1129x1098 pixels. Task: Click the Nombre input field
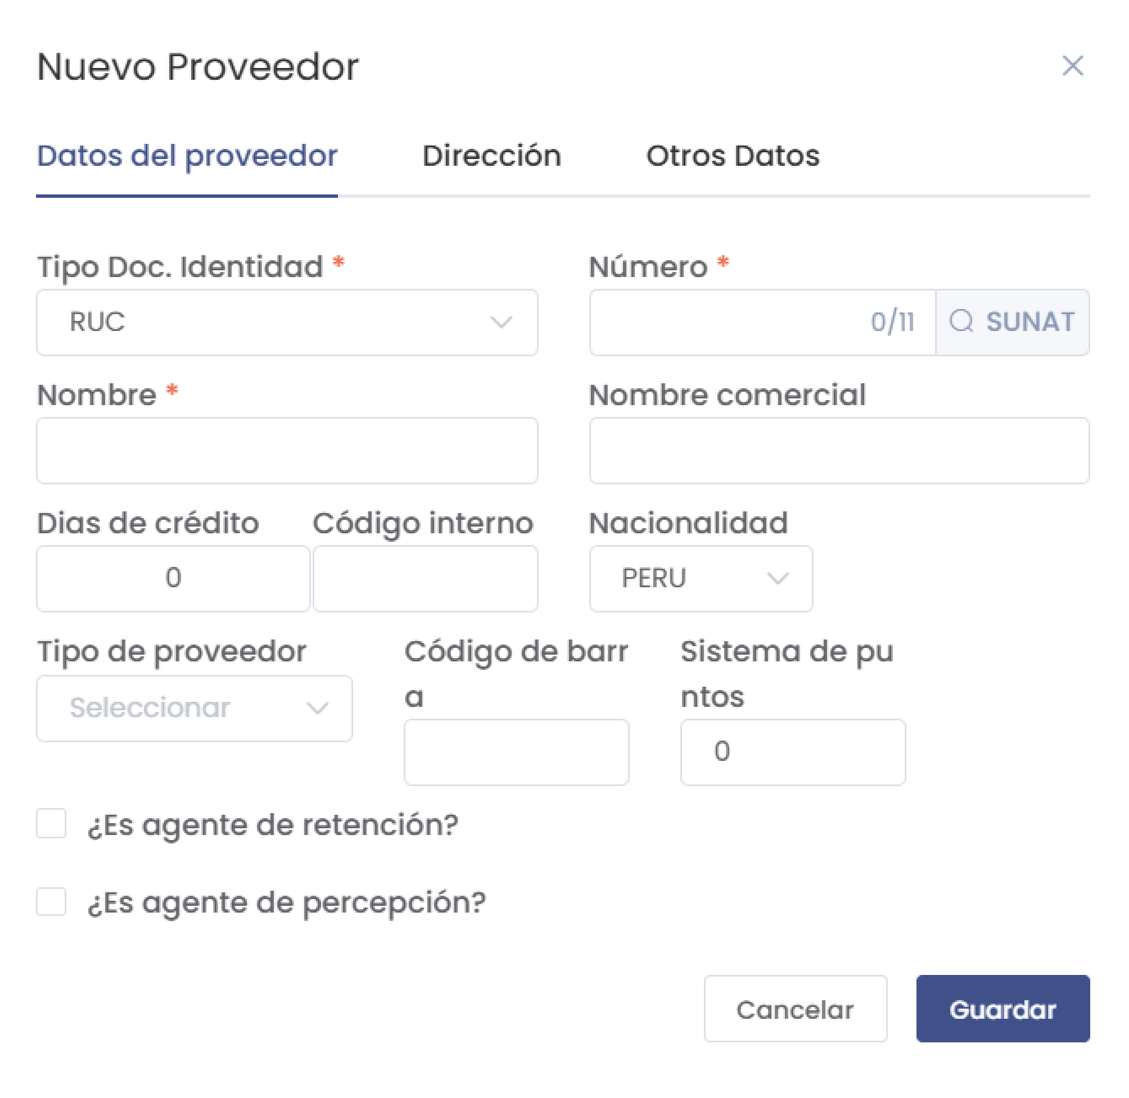(287, 451)
